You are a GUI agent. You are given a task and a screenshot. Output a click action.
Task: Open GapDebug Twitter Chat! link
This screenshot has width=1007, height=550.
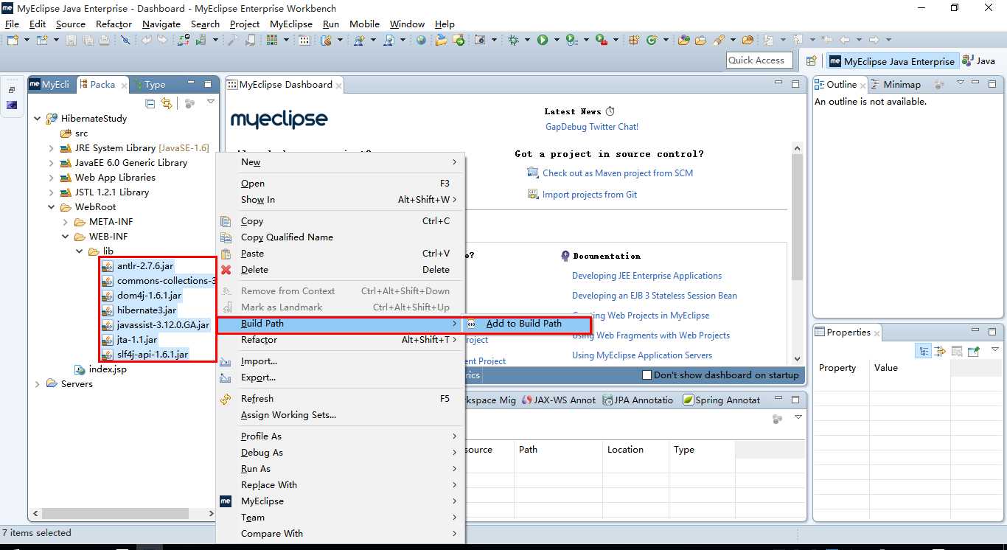(x=592, y=127)
